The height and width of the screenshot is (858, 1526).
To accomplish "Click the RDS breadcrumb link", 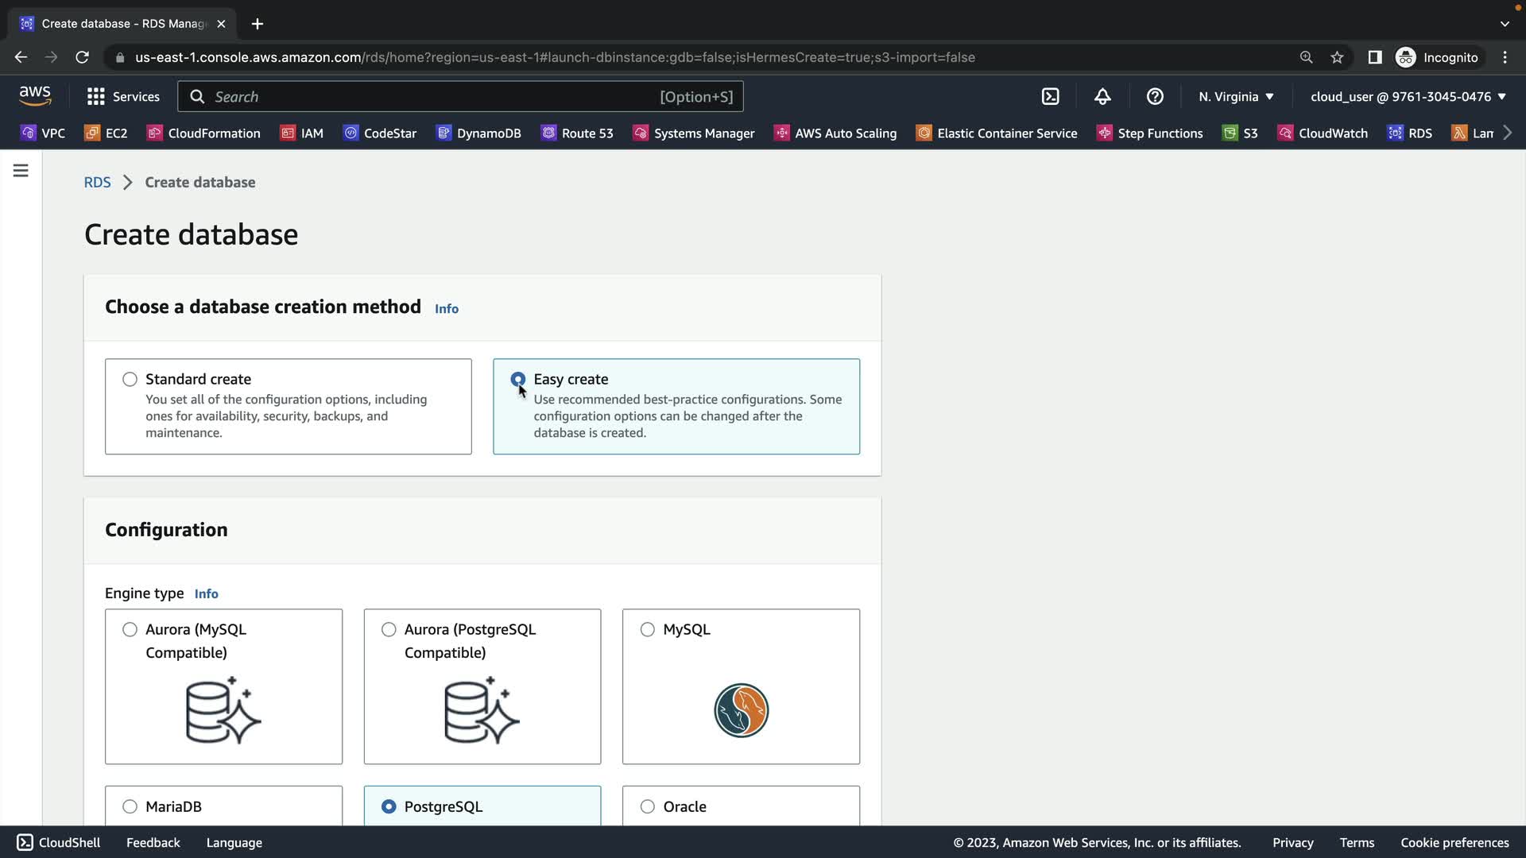I will pos(97,183).
